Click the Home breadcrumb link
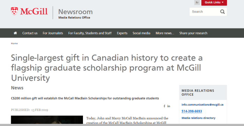The height and width of the screenshot is (126, 244). [x=14, y=44]
